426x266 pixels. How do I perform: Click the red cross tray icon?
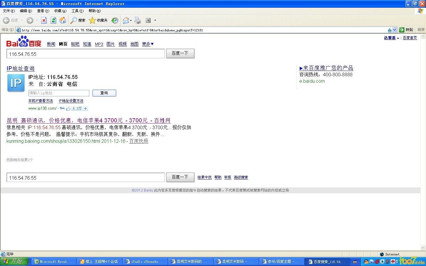pos(393,262)
